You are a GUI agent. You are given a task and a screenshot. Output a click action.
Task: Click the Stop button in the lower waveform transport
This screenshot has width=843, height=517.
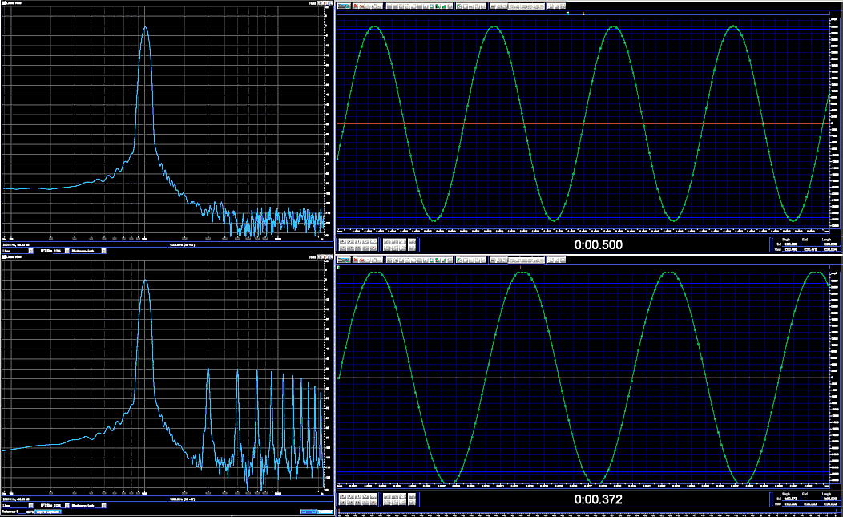pyautogui.click(x=343, y=496)
